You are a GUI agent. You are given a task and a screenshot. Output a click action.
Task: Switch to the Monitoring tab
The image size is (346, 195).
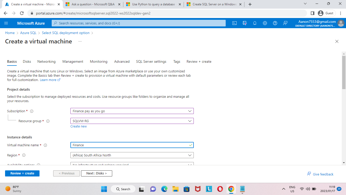tap(99, 61)
